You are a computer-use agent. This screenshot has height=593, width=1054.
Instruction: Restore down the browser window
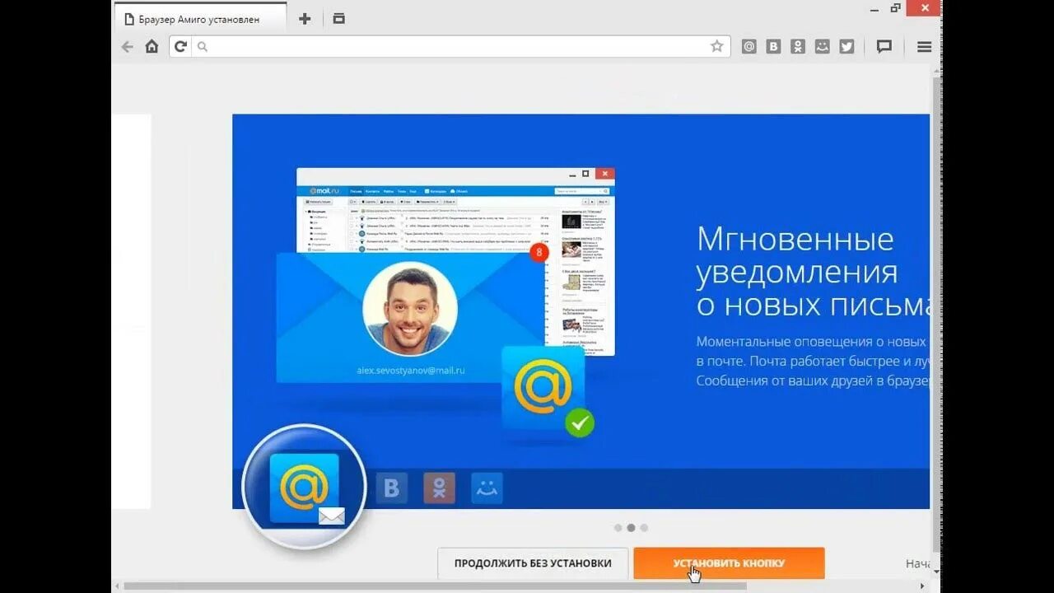click(896, 8)
